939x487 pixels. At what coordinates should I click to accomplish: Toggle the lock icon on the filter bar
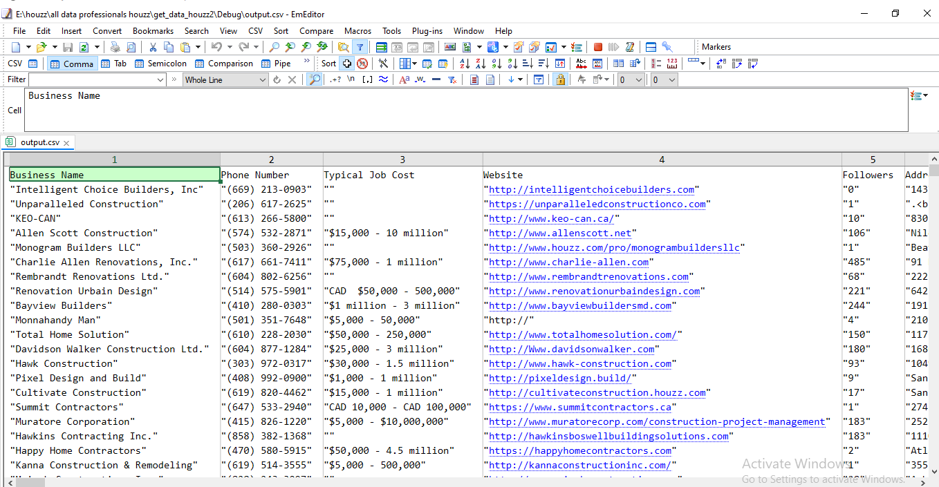tap(560, 79)
